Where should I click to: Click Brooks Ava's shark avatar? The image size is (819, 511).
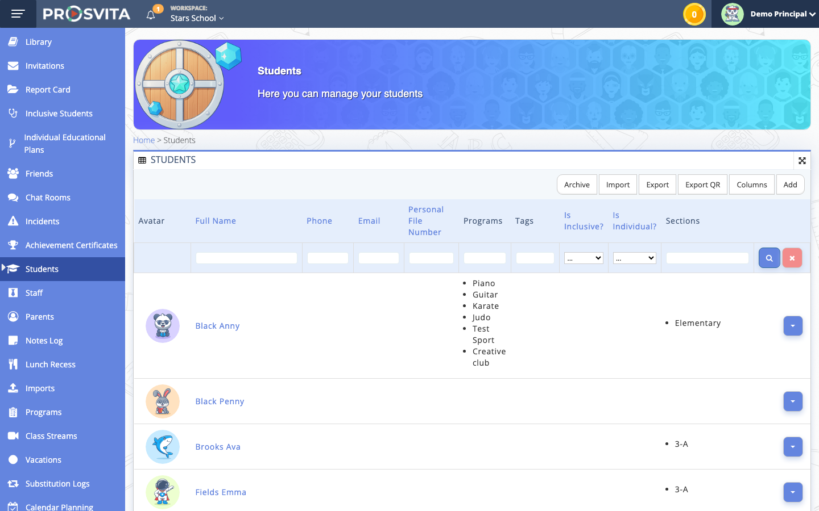point(163,447)
